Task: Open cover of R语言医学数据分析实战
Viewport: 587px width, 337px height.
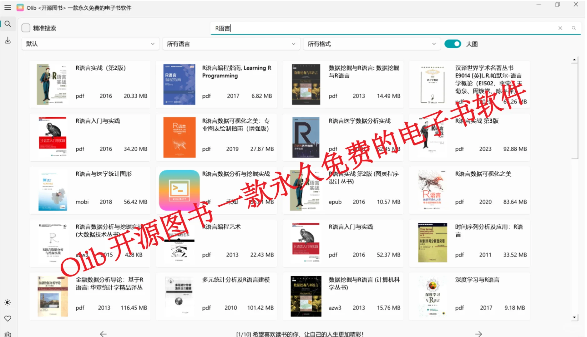Action: pyautogui.click(x=306, y=137)
